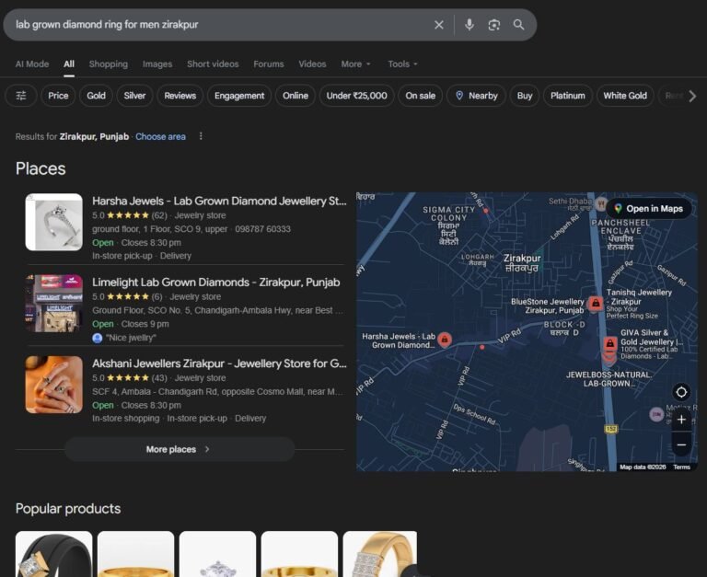Switch to the Images tab
707x577 pixels.
pos(157,64)
